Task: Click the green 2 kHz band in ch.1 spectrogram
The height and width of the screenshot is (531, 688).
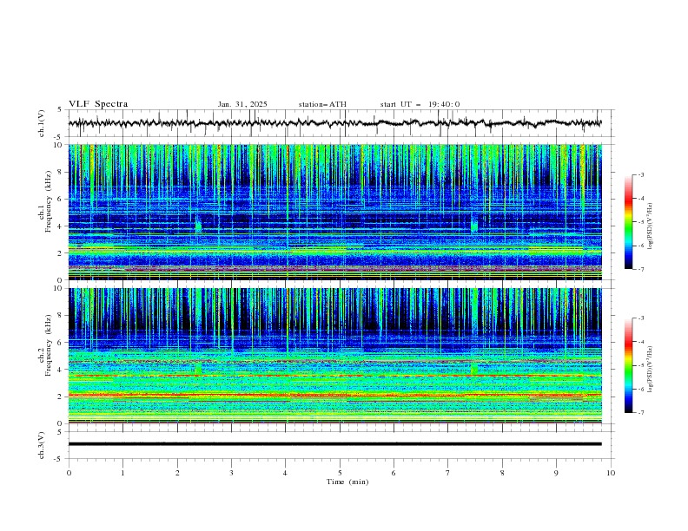Action: [x=334, y=250]
